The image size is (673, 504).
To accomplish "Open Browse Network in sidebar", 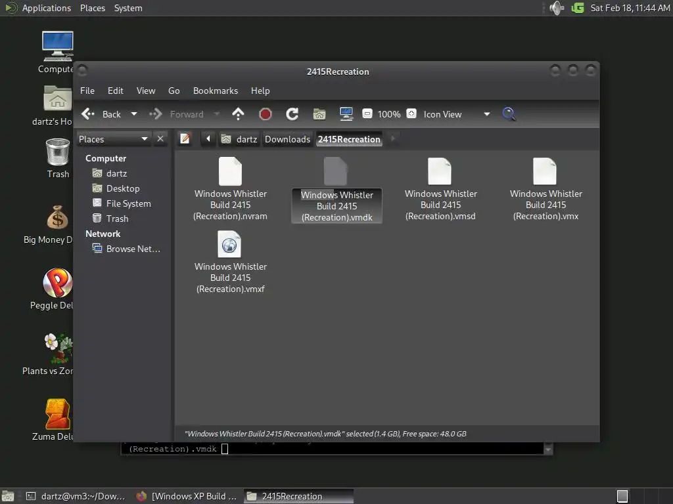I will [x=133, y=249].
